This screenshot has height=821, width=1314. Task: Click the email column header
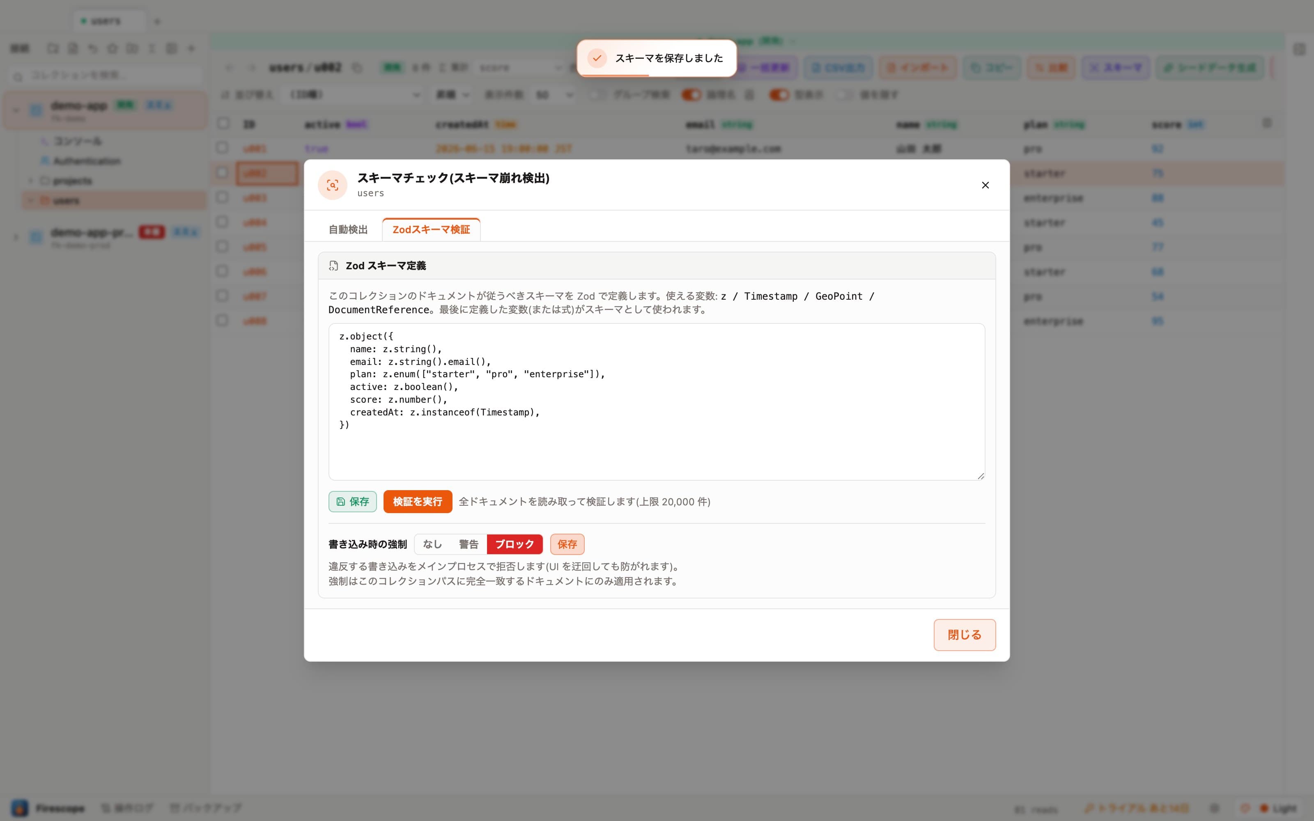(x=701, y=125)
